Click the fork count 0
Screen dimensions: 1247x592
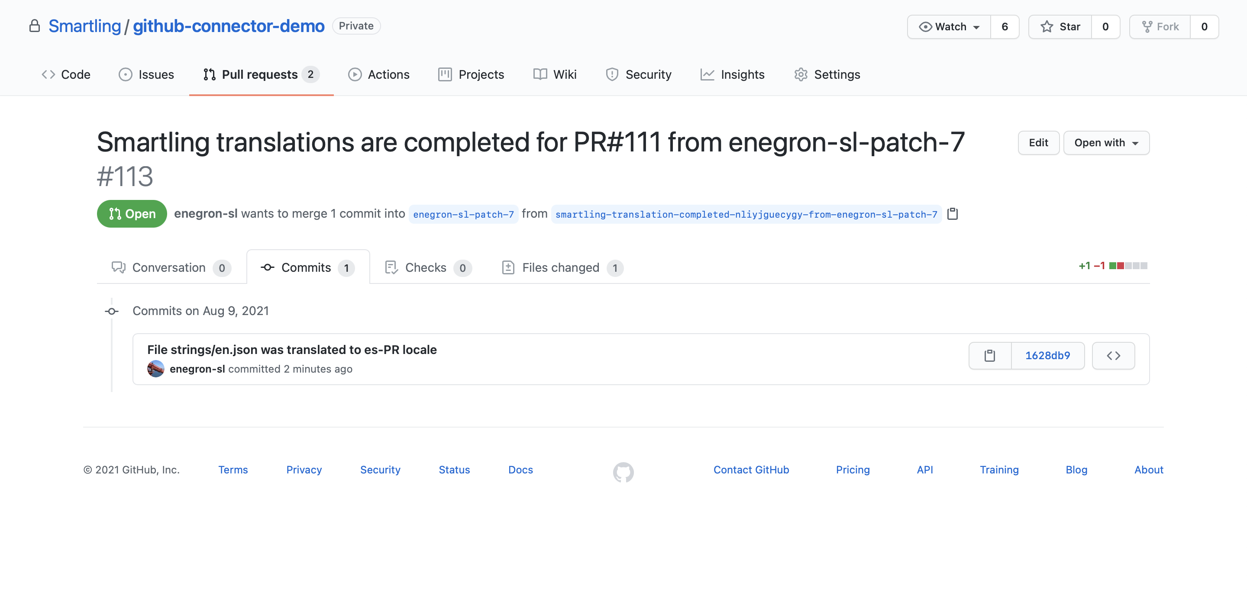click(x=1205, y=26)
